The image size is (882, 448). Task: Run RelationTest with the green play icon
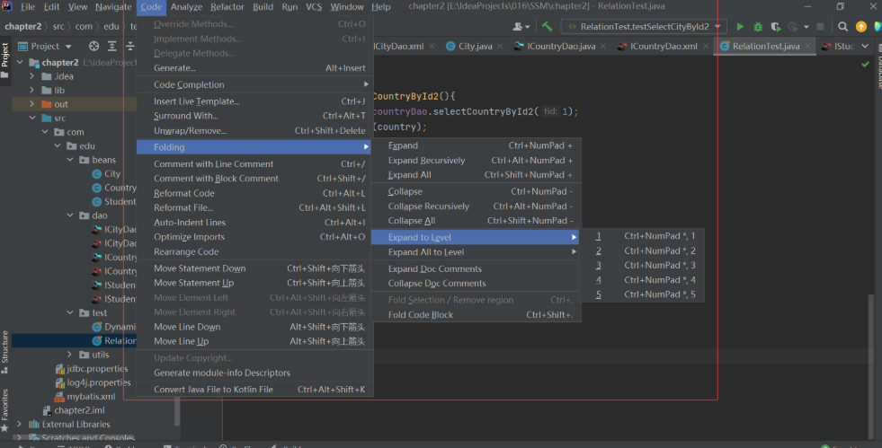pos(740,26)
